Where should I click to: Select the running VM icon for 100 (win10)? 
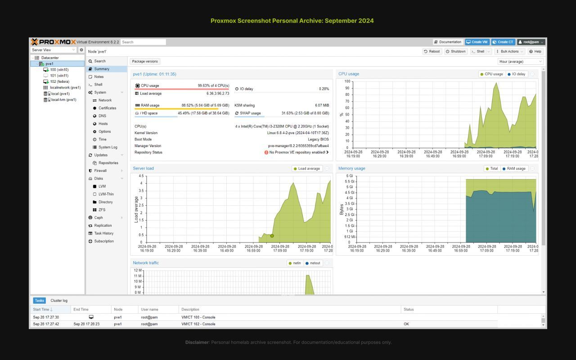click(x=46, y=70)
